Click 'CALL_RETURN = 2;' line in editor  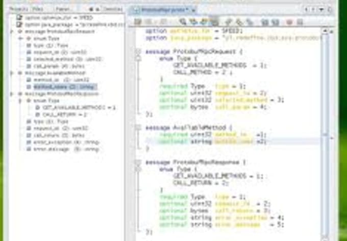201,183
